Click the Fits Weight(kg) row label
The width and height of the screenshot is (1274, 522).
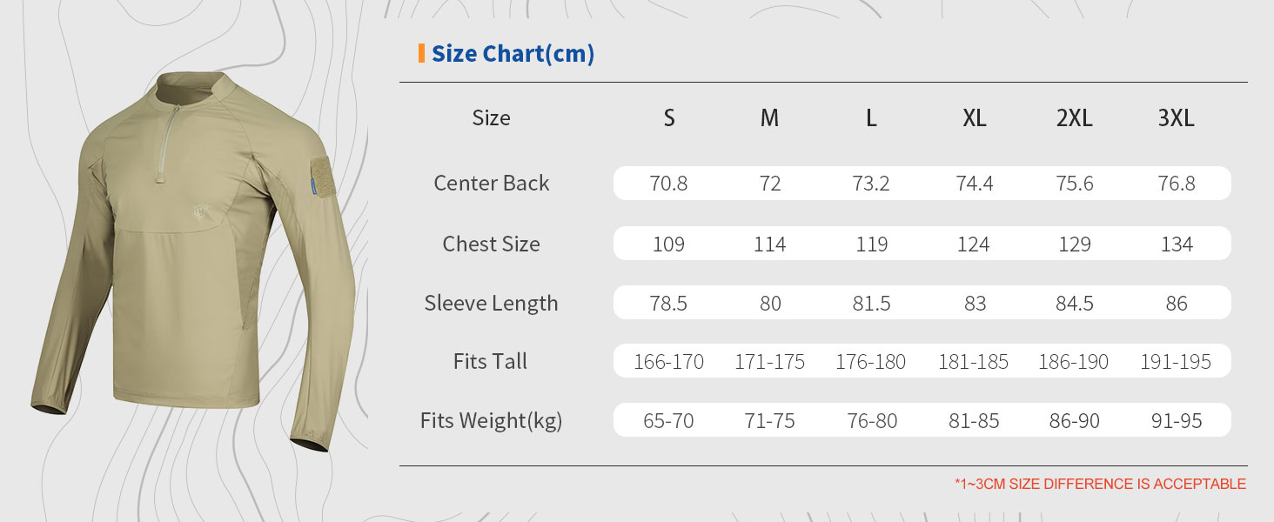(x=491, y=421)
